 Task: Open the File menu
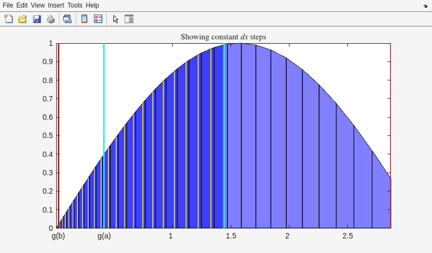tap(8, 5)
